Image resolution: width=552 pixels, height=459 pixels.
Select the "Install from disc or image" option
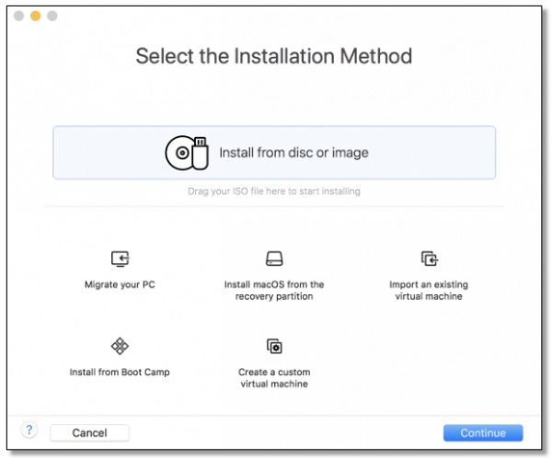[x=274, y=153]
